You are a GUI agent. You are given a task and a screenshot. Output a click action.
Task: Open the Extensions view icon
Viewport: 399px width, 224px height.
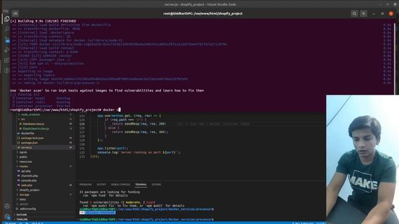point(7,60)
